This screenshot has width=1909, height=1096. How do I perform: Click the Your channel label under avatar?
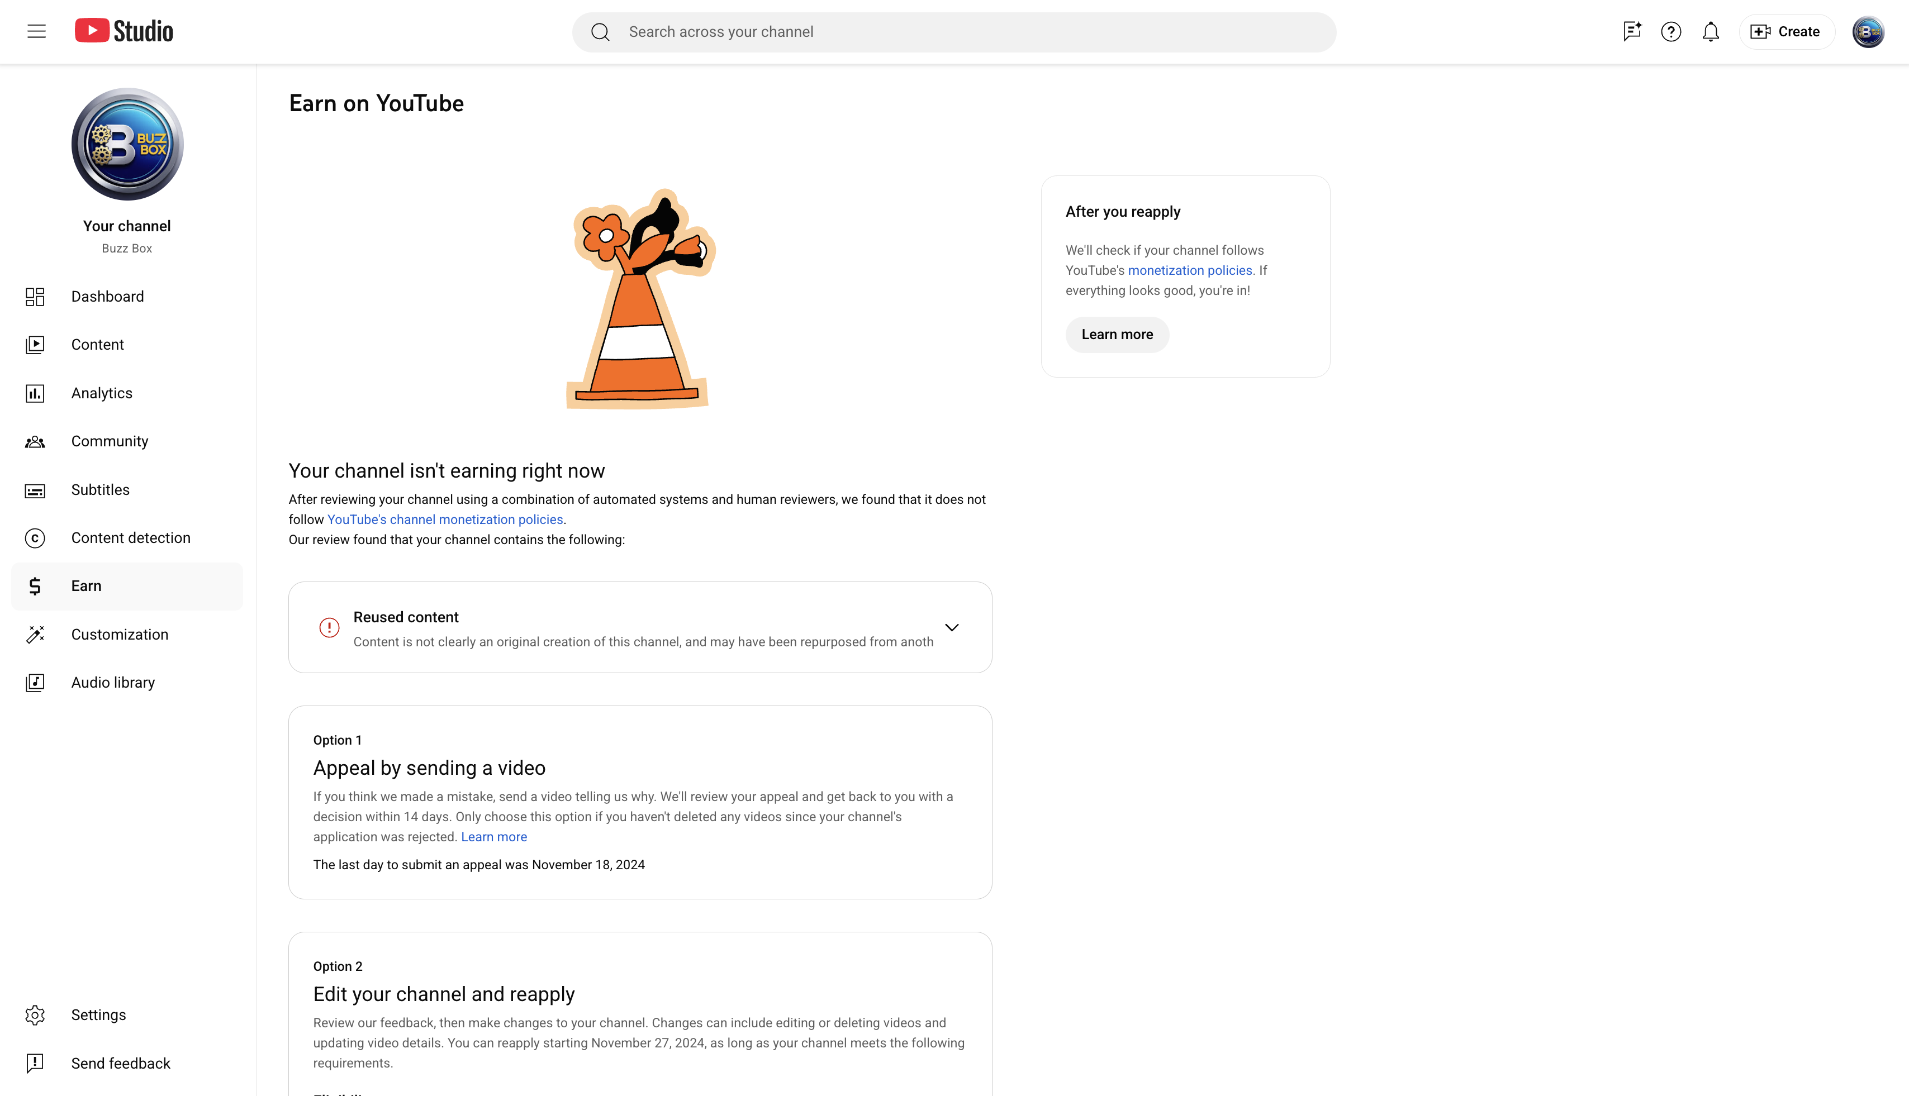126,226
